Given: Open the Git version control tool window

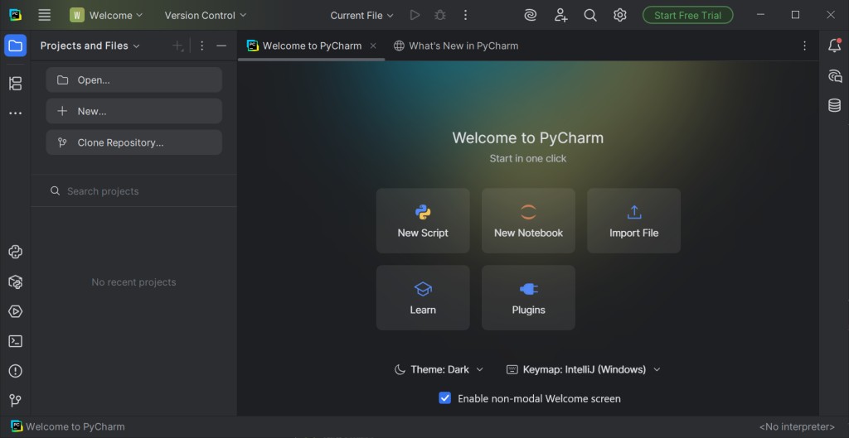Looking at the screenshot, I should coord(15,401).
